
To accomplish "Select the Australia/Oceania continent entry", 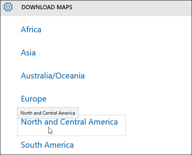I will click(x=53, y=76).
